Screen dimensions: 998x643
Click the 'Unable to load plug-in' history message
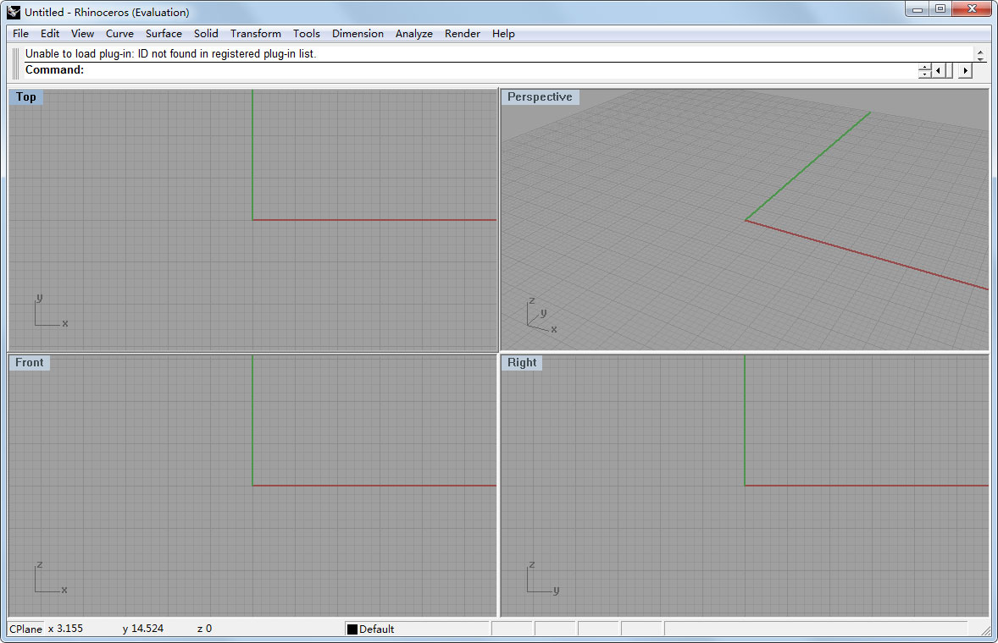pyautogui.click(x=170, y=54)
